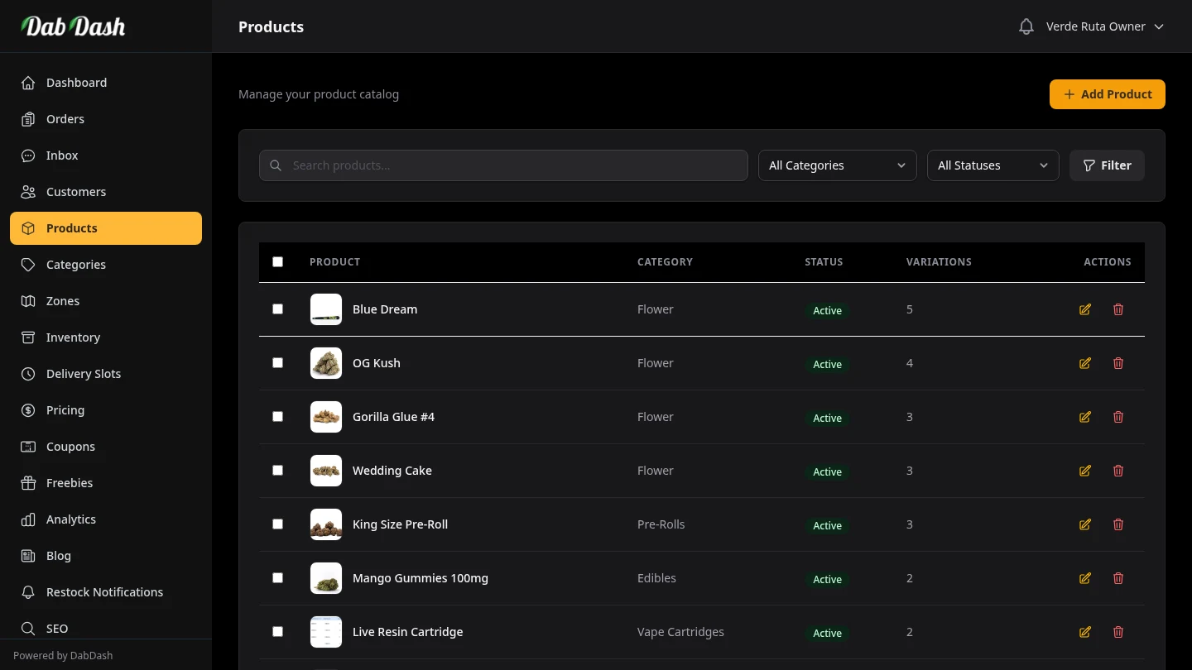Viewport: 1192px width, 670px height.
Task: Open the Dashboard from the sidebar
Action: 76,82
